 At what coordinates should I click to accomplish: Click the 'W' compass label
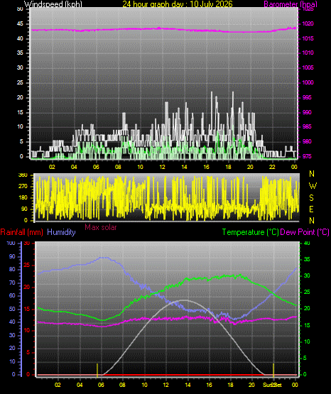tap(313, 186)
